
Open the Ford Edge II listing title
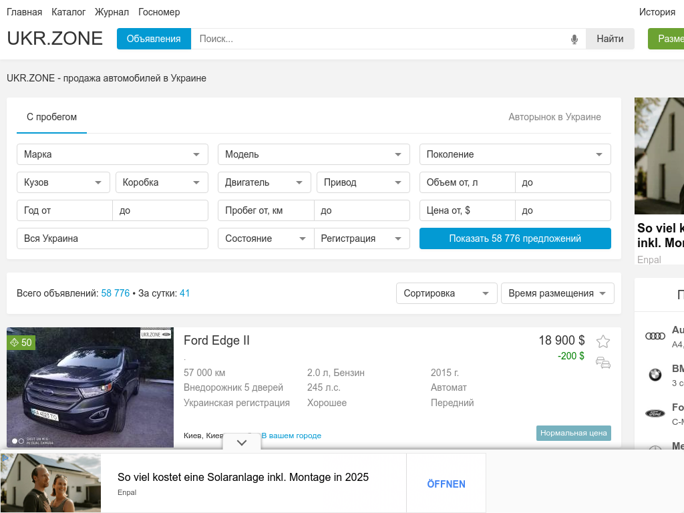tap(216, 340)
